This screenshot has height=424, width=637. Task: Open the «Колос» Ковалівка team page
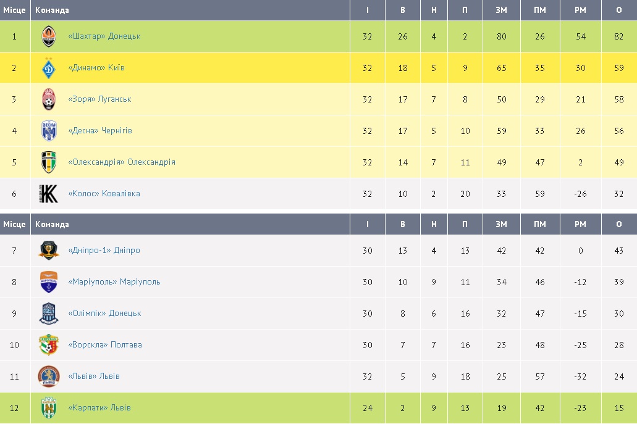point(104,194)
